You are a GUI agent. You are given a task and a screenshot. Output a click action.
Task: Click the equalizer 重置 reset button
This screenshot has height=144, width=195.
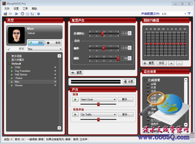click(149, 63)
